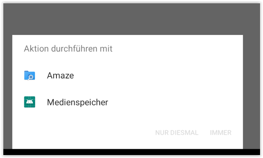This screenshot has height=158, width=263.
Task: Confirm with IMMER button
Action: click(x=221, y=133)
